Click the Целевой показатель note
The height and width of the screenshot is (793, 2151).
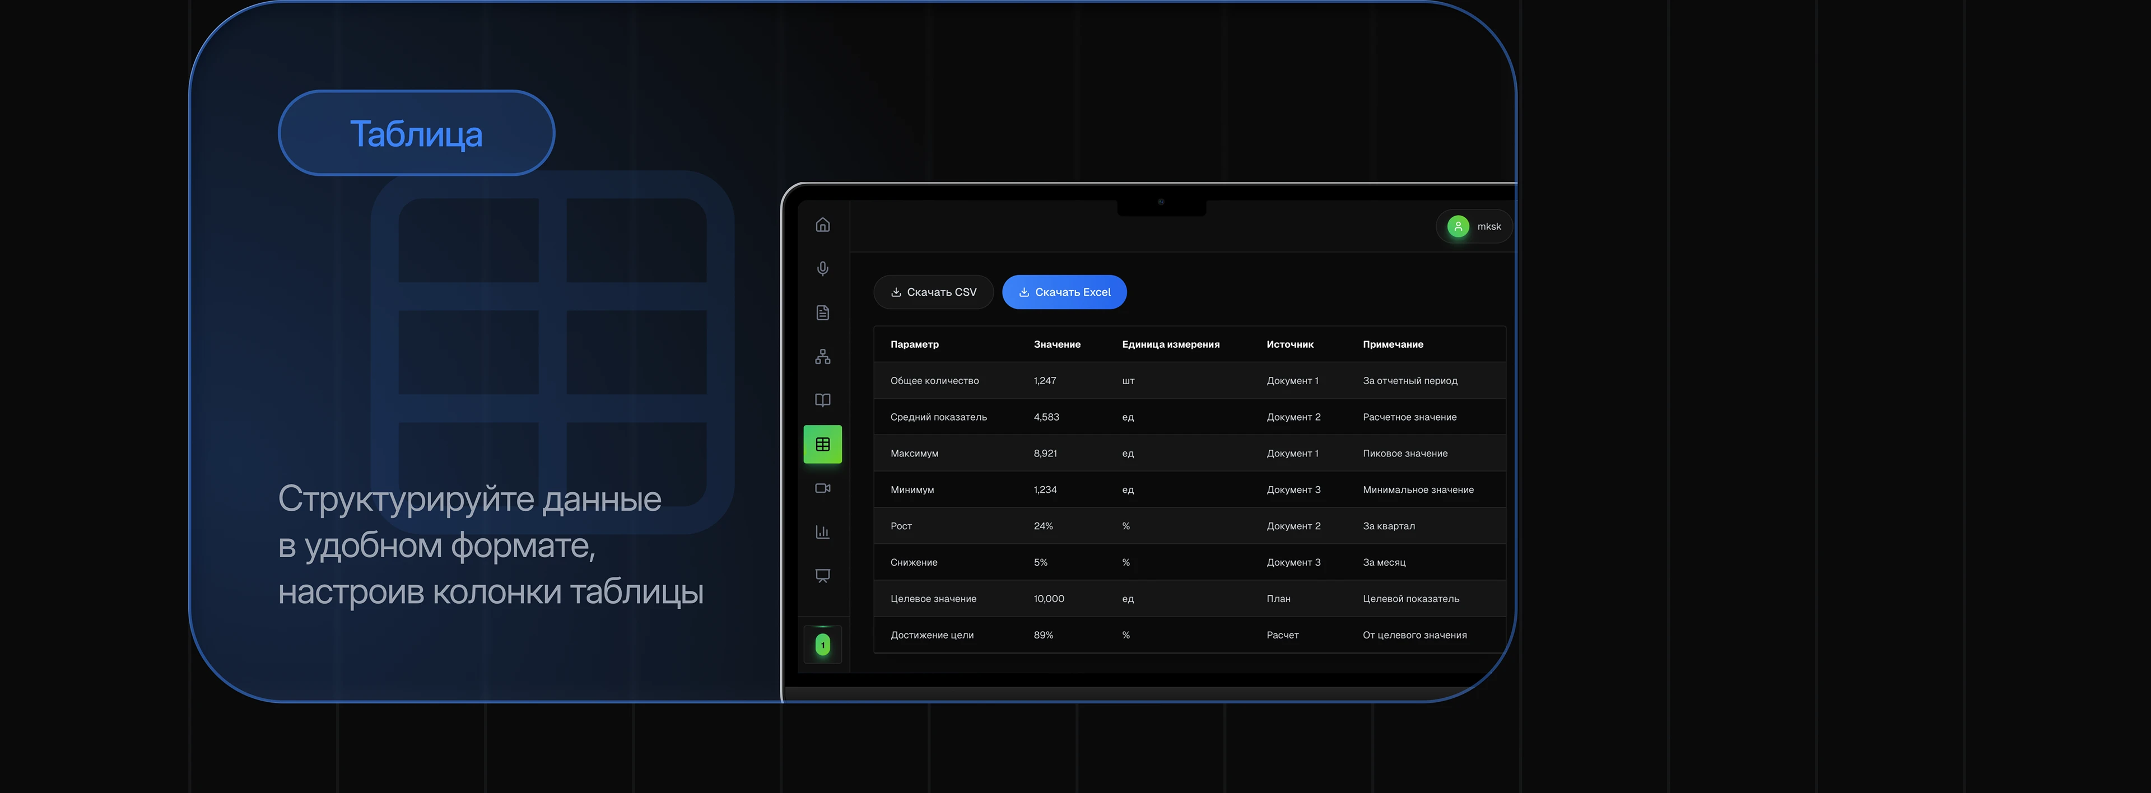coord(1411,599)
